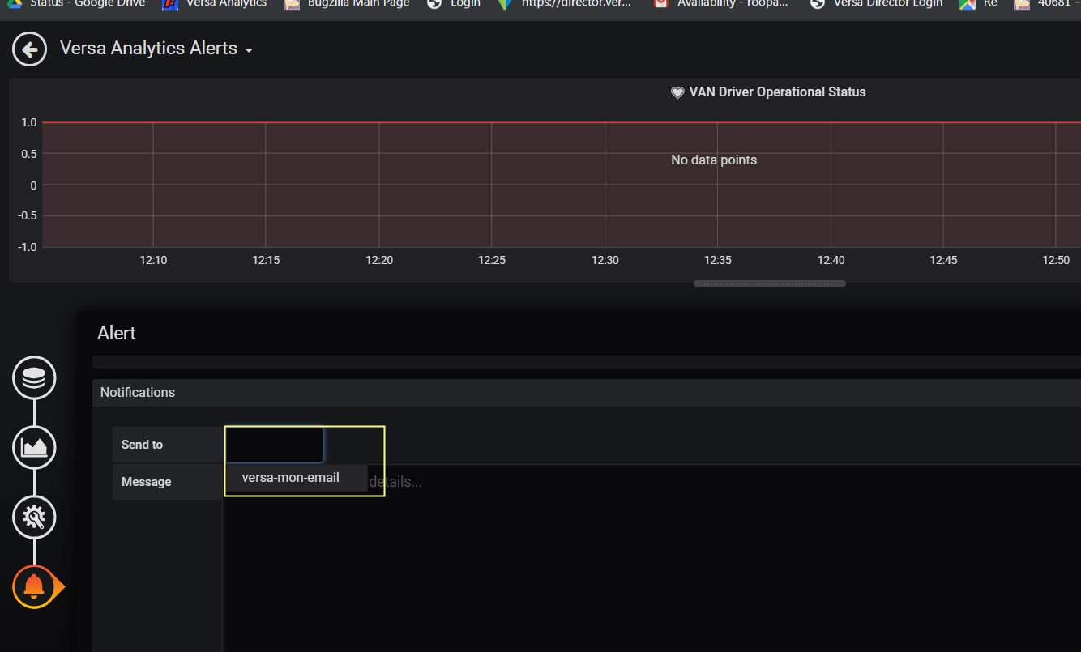Screen dimensions: 1081x652
Task: Click the 12:10 time axis label
Action: 153,260
